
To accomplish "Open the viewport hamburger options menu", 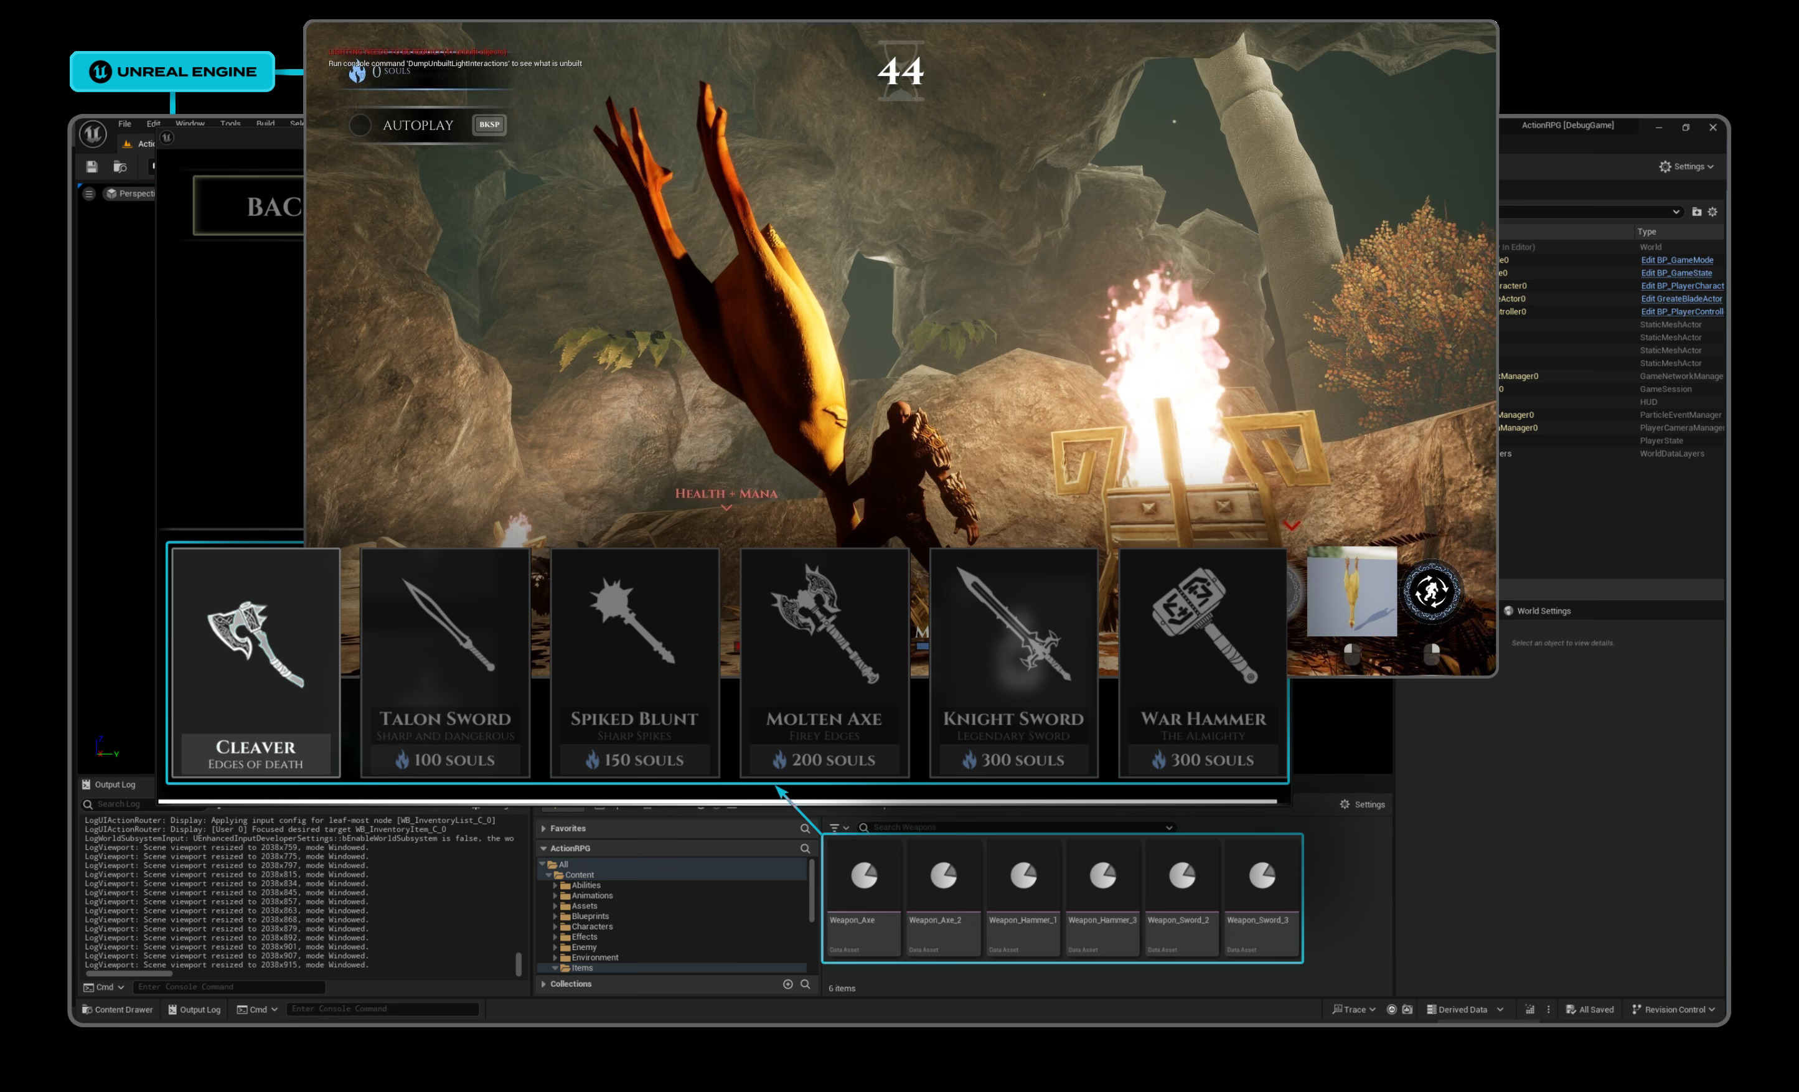I will [x=89, y=194].
